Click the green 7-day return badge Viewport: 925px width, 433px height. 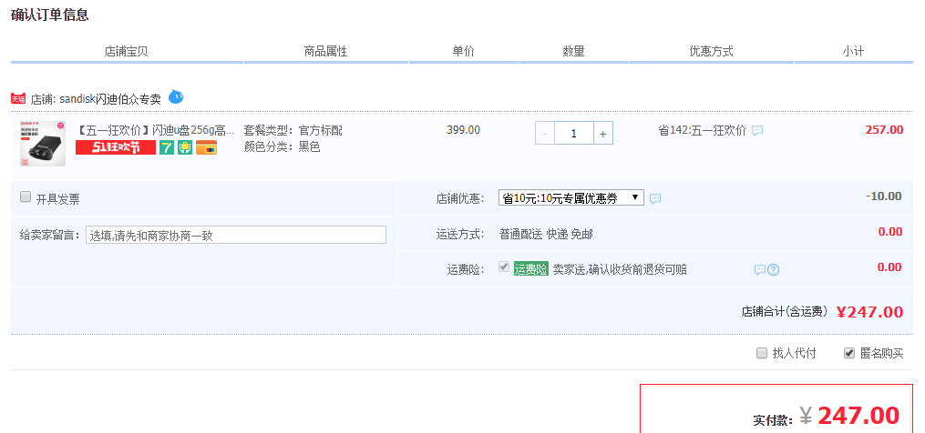click(x=167, y=147)
